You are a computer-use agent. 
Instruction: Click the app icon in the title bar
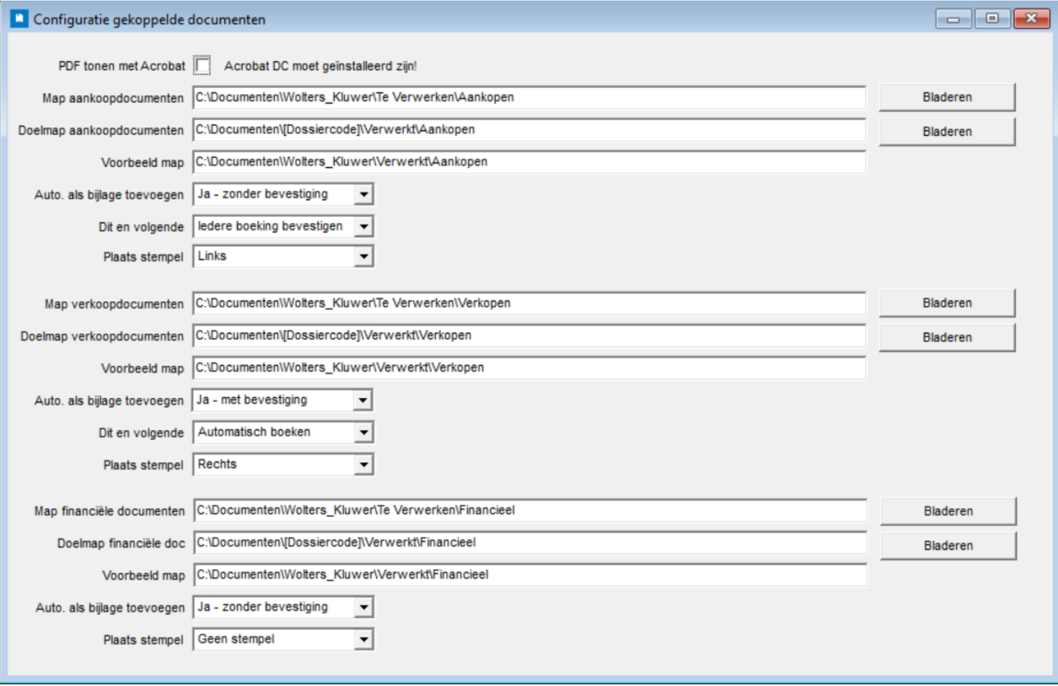click(x=19, y=19)
